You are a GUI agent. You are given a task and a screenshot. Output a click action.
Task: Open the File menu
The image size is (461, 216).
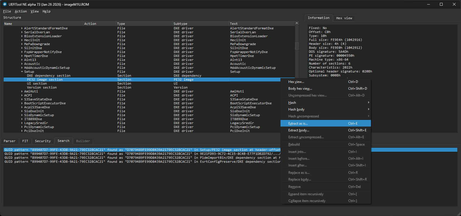coord(7,11)
